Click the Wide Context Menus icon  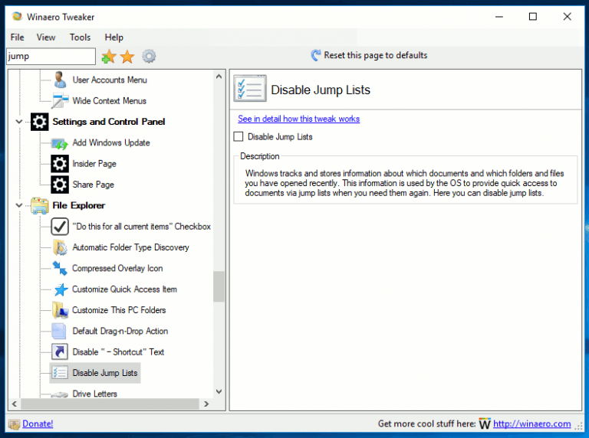(59, 100)
